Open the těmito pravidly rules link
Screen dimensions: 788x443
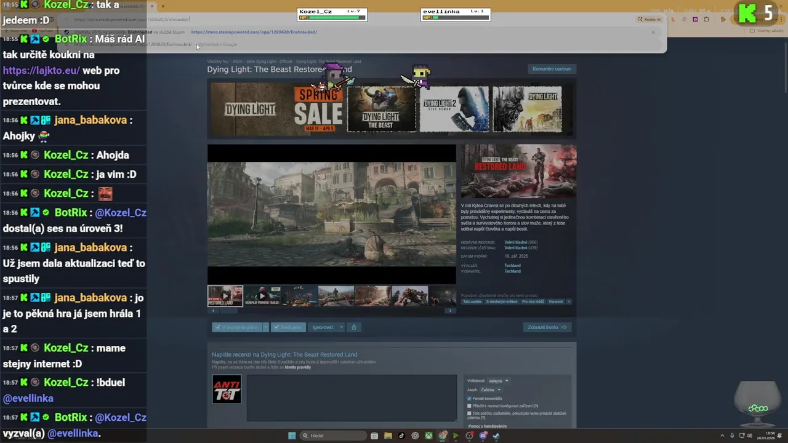pyautogui.click(x=297, y=367)
